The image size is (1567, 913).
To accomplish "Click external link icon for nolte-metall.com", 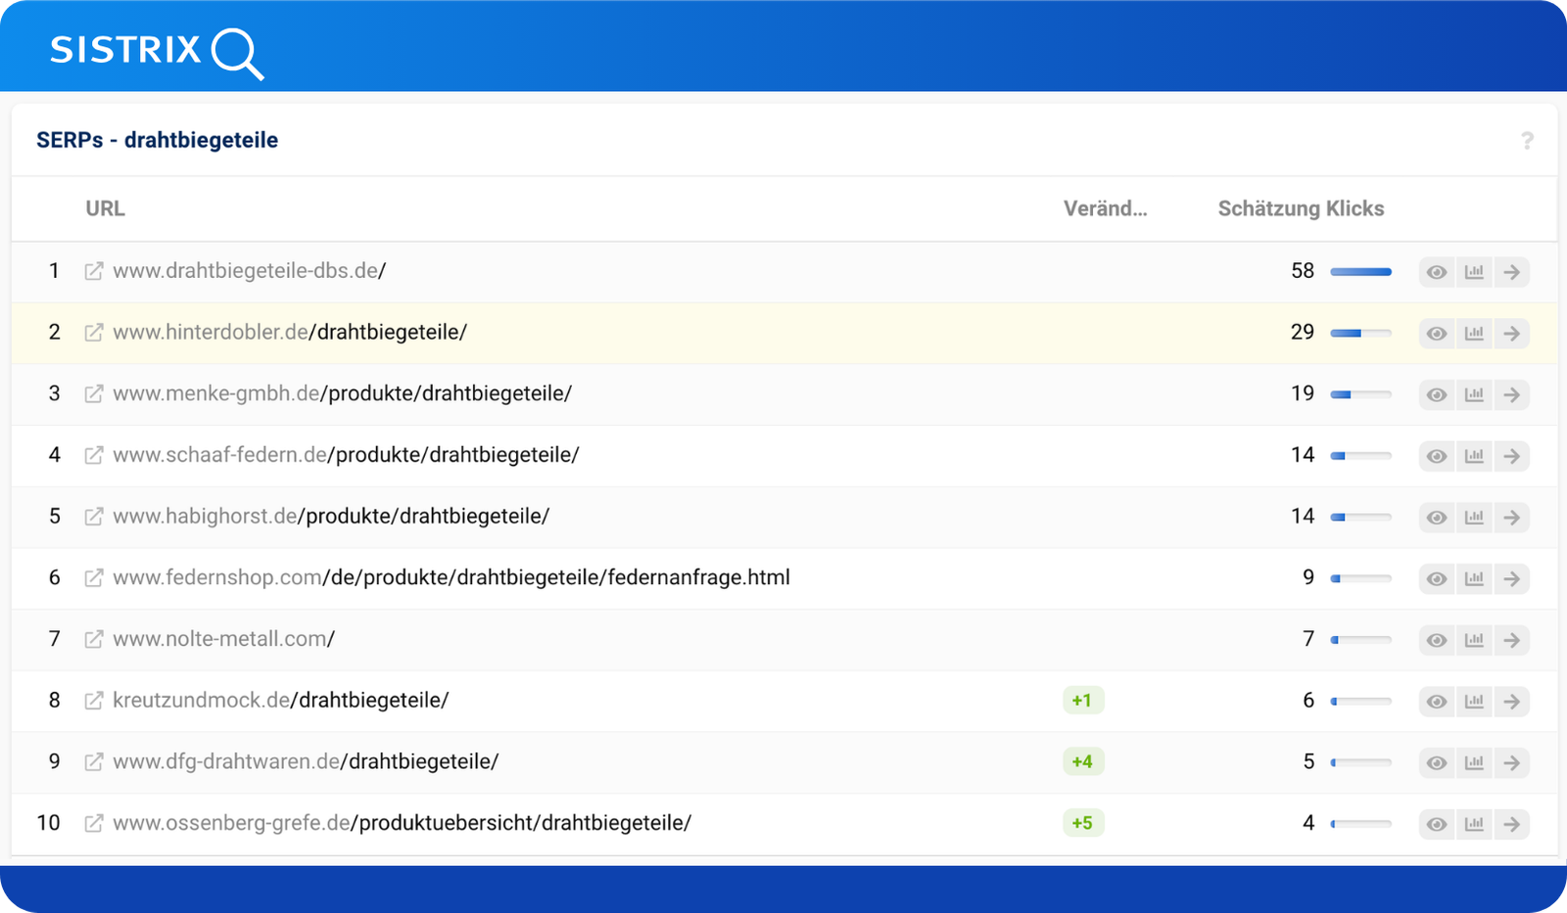I will 94,639.
